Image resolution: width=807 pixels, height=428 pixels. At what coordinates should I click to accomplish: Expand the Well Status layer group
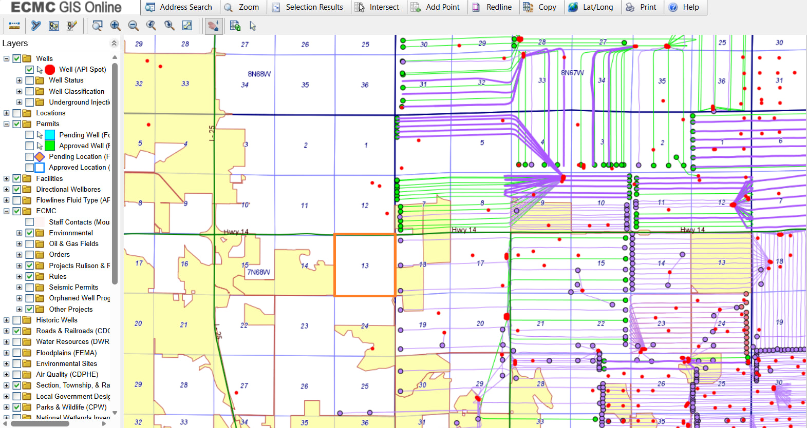tap(19, 80)
